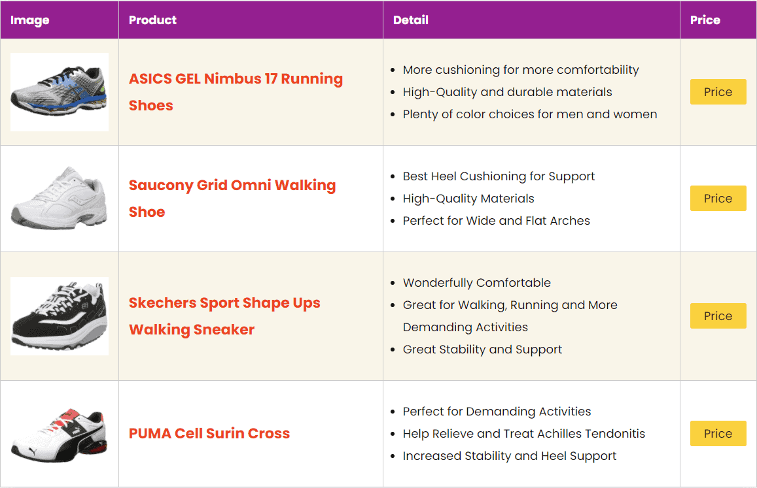Open the PUMA Cell Surin shoe image
Image resolution: width=757 pixels, height=488 pixels.
pyautogui.click(x=60, y=434)
